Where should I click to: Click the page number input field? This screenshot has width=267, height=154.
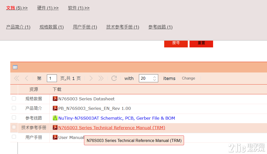coord(52,78)
